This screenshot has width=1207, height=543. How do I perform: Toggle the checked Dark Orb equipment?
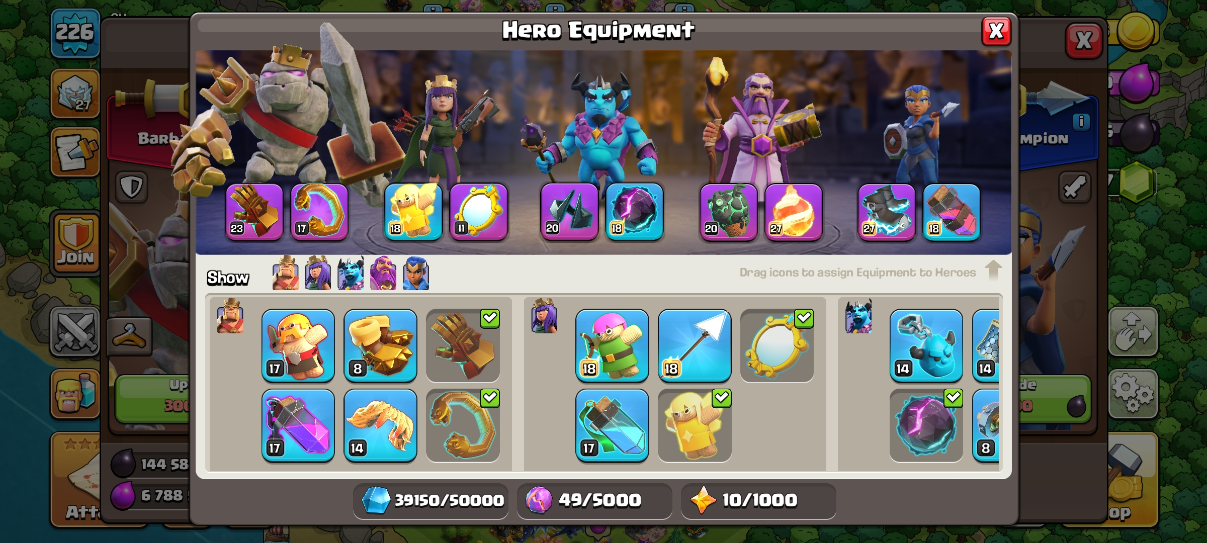[926, 425]
